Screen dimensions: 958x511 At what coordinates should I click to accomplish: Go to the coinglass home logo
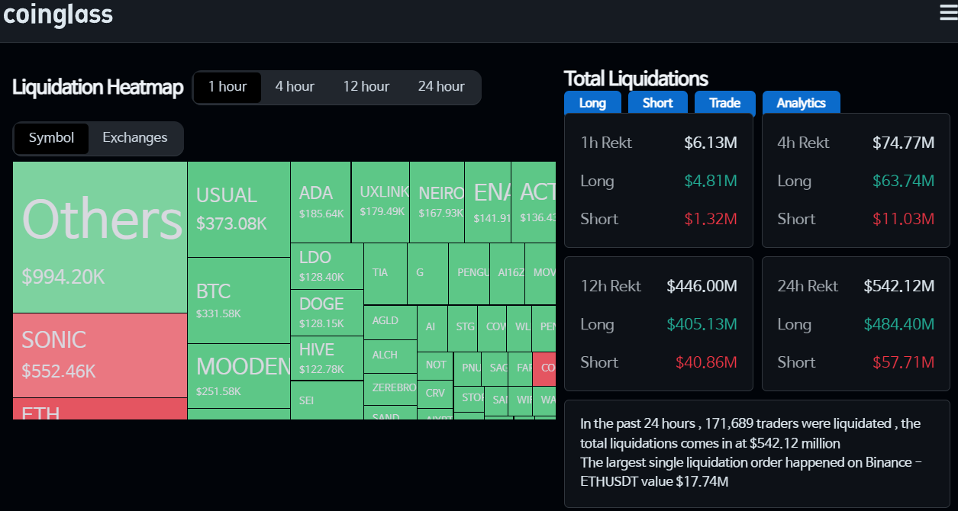(x=58, y=14)
